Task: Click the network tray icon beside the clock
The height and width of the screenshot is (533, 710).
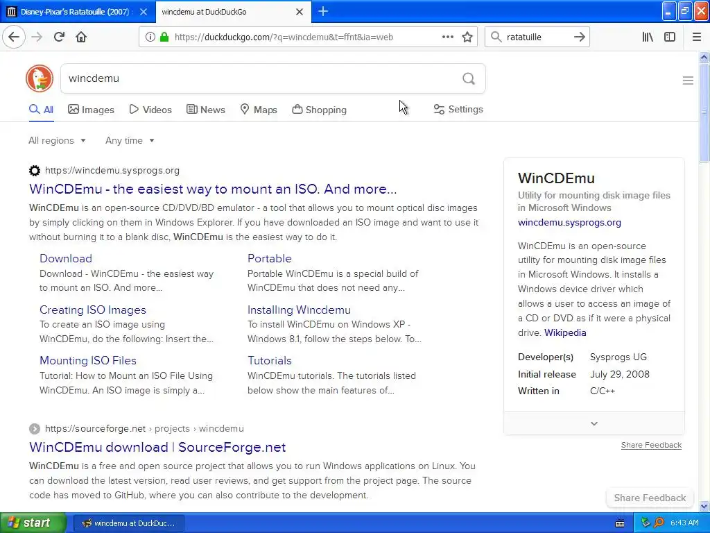Action: click(646, 523)
